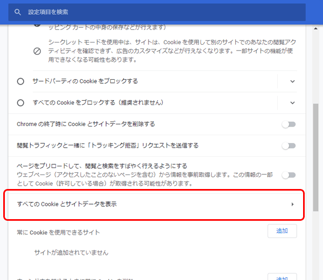Screen dimensions: 323x280
Task: Expand chevron for すべての Cookie をブロックする
Action: [x=292, y=103]
